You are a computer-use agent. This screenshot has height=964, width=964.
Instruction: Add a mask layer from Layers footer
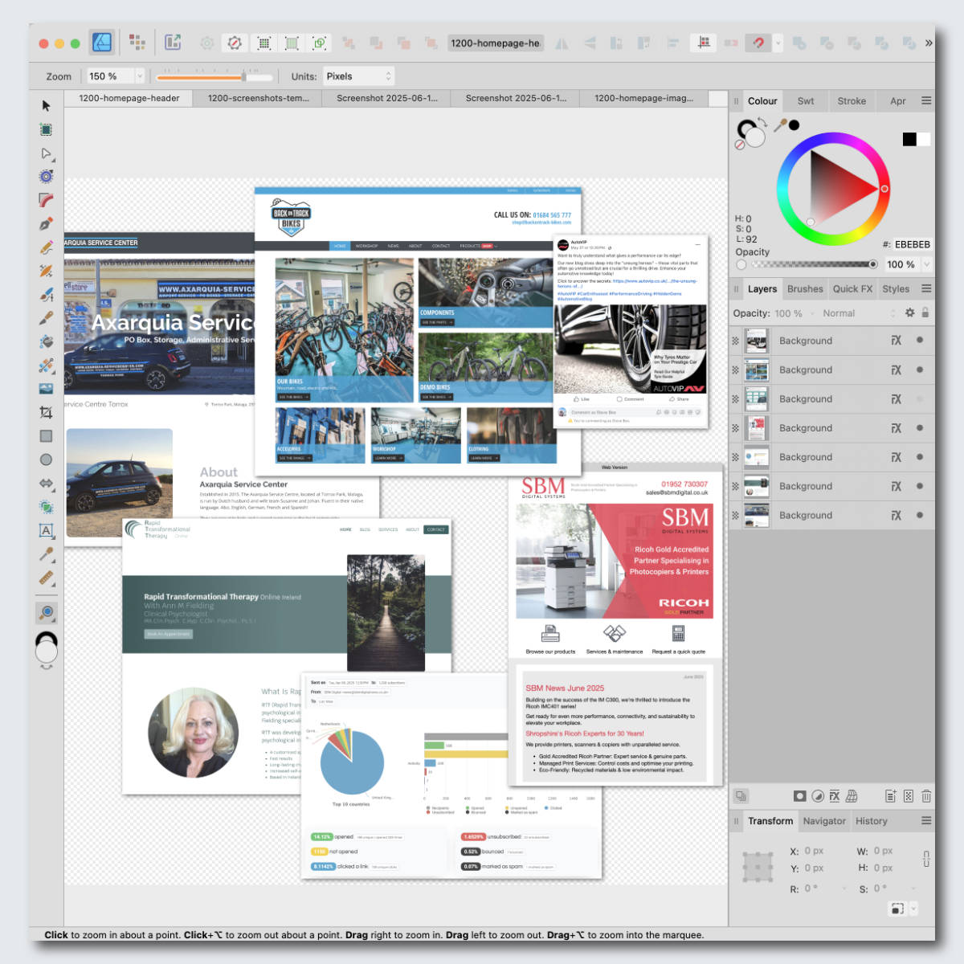click(799, 796)
